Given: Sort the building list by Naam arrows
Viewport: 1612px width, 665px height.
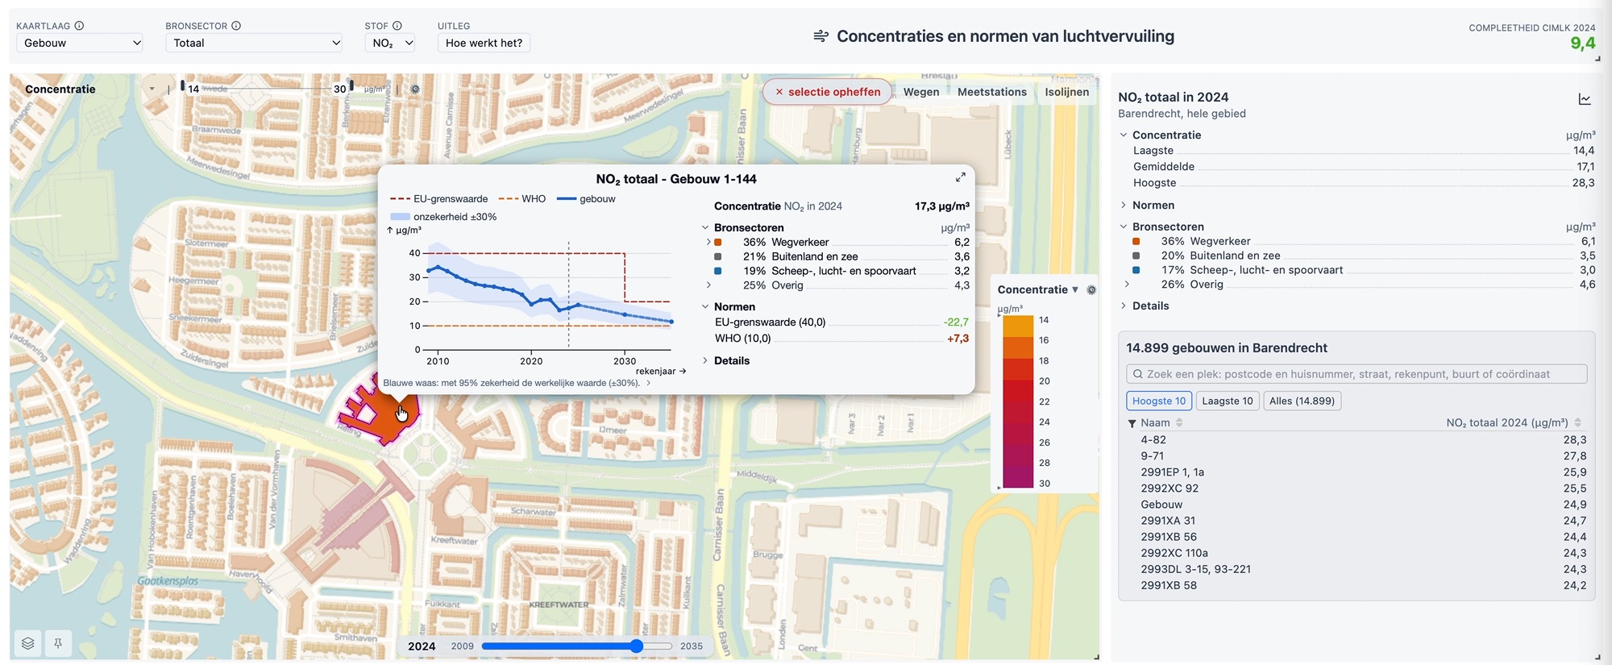Looking at the screenshot, I should tap(1179, 422).
